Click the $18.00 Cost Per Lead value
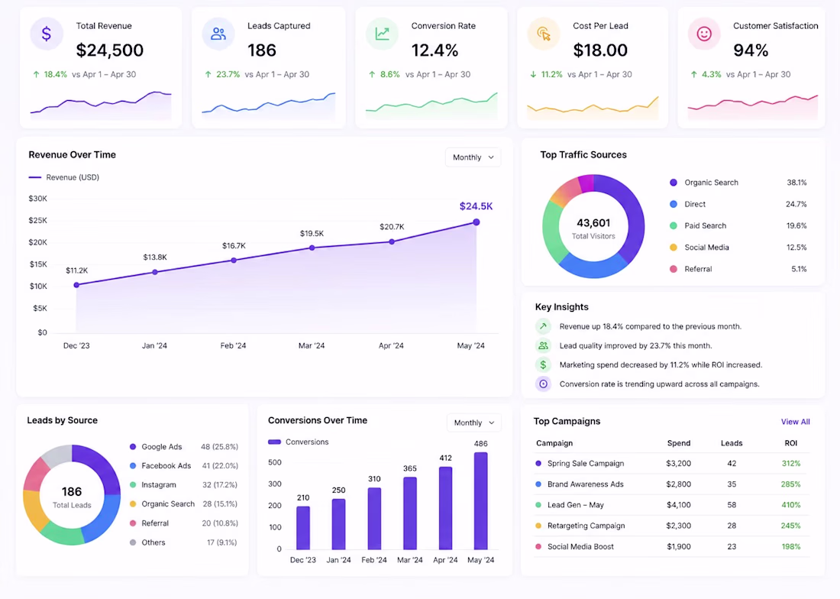 click(x=600, y=50)
